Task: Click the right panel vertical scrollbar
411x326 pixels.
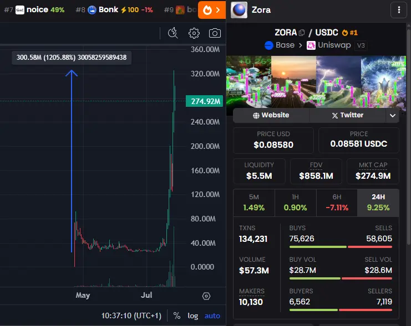Action: [x=409, y=136]
